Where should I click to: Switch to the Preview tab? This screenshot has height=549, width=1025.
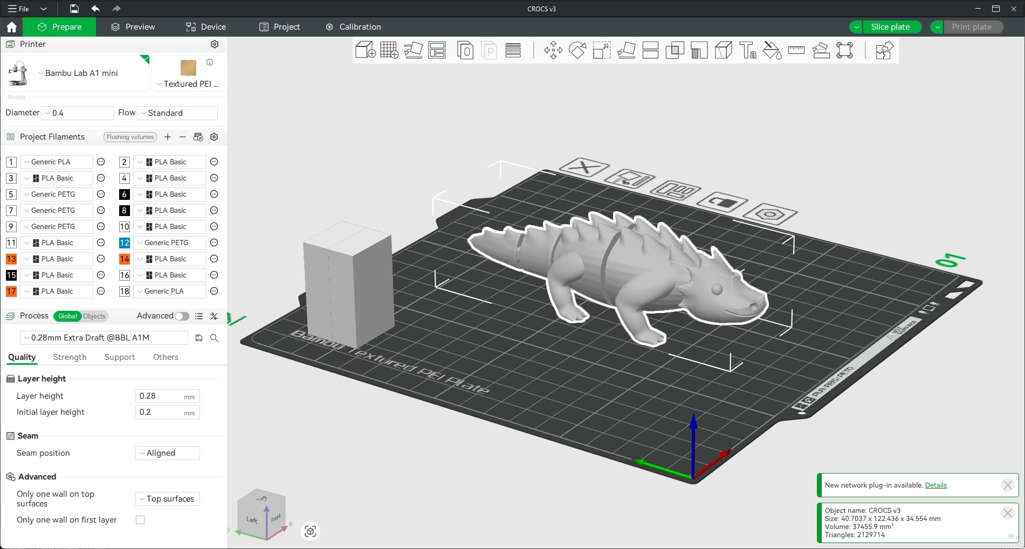(x=133, y=27)
